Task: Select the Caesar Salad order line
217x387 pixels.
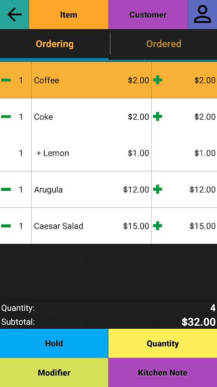Action: [108, 226]
